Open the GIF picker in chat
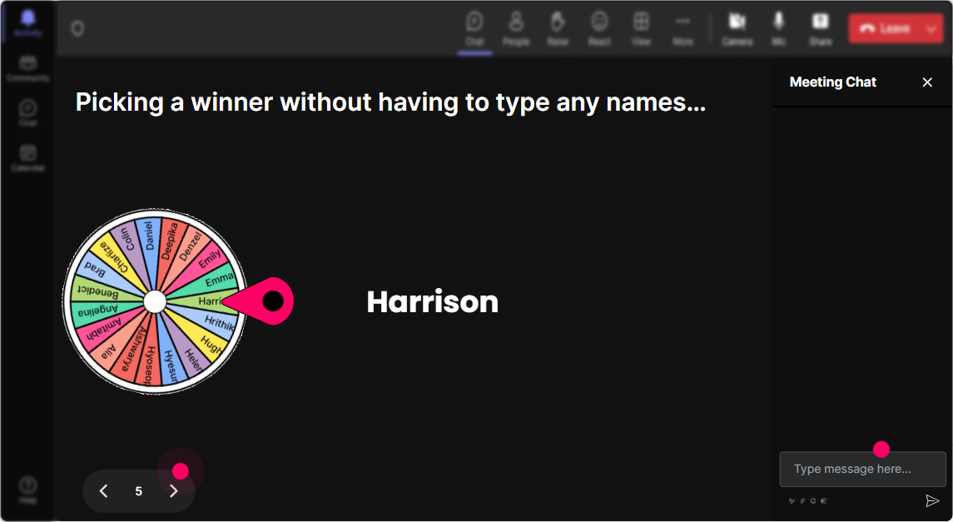Image resolution: width=953 pixels, height=522 pixels. tap(824, 501)
